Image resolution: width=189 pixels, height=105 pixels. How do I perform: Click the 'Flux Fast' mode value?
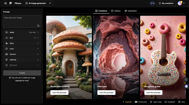(x=32, y=32)
